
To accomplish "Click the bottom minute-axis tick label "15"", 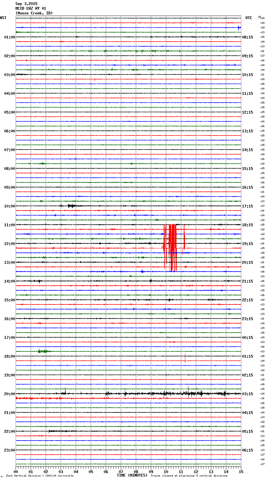I will [x=241, y=472].
